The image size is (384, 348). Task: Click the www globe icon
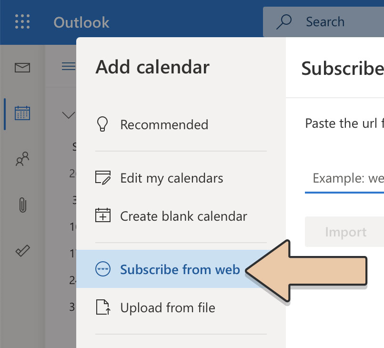(103, 269)
